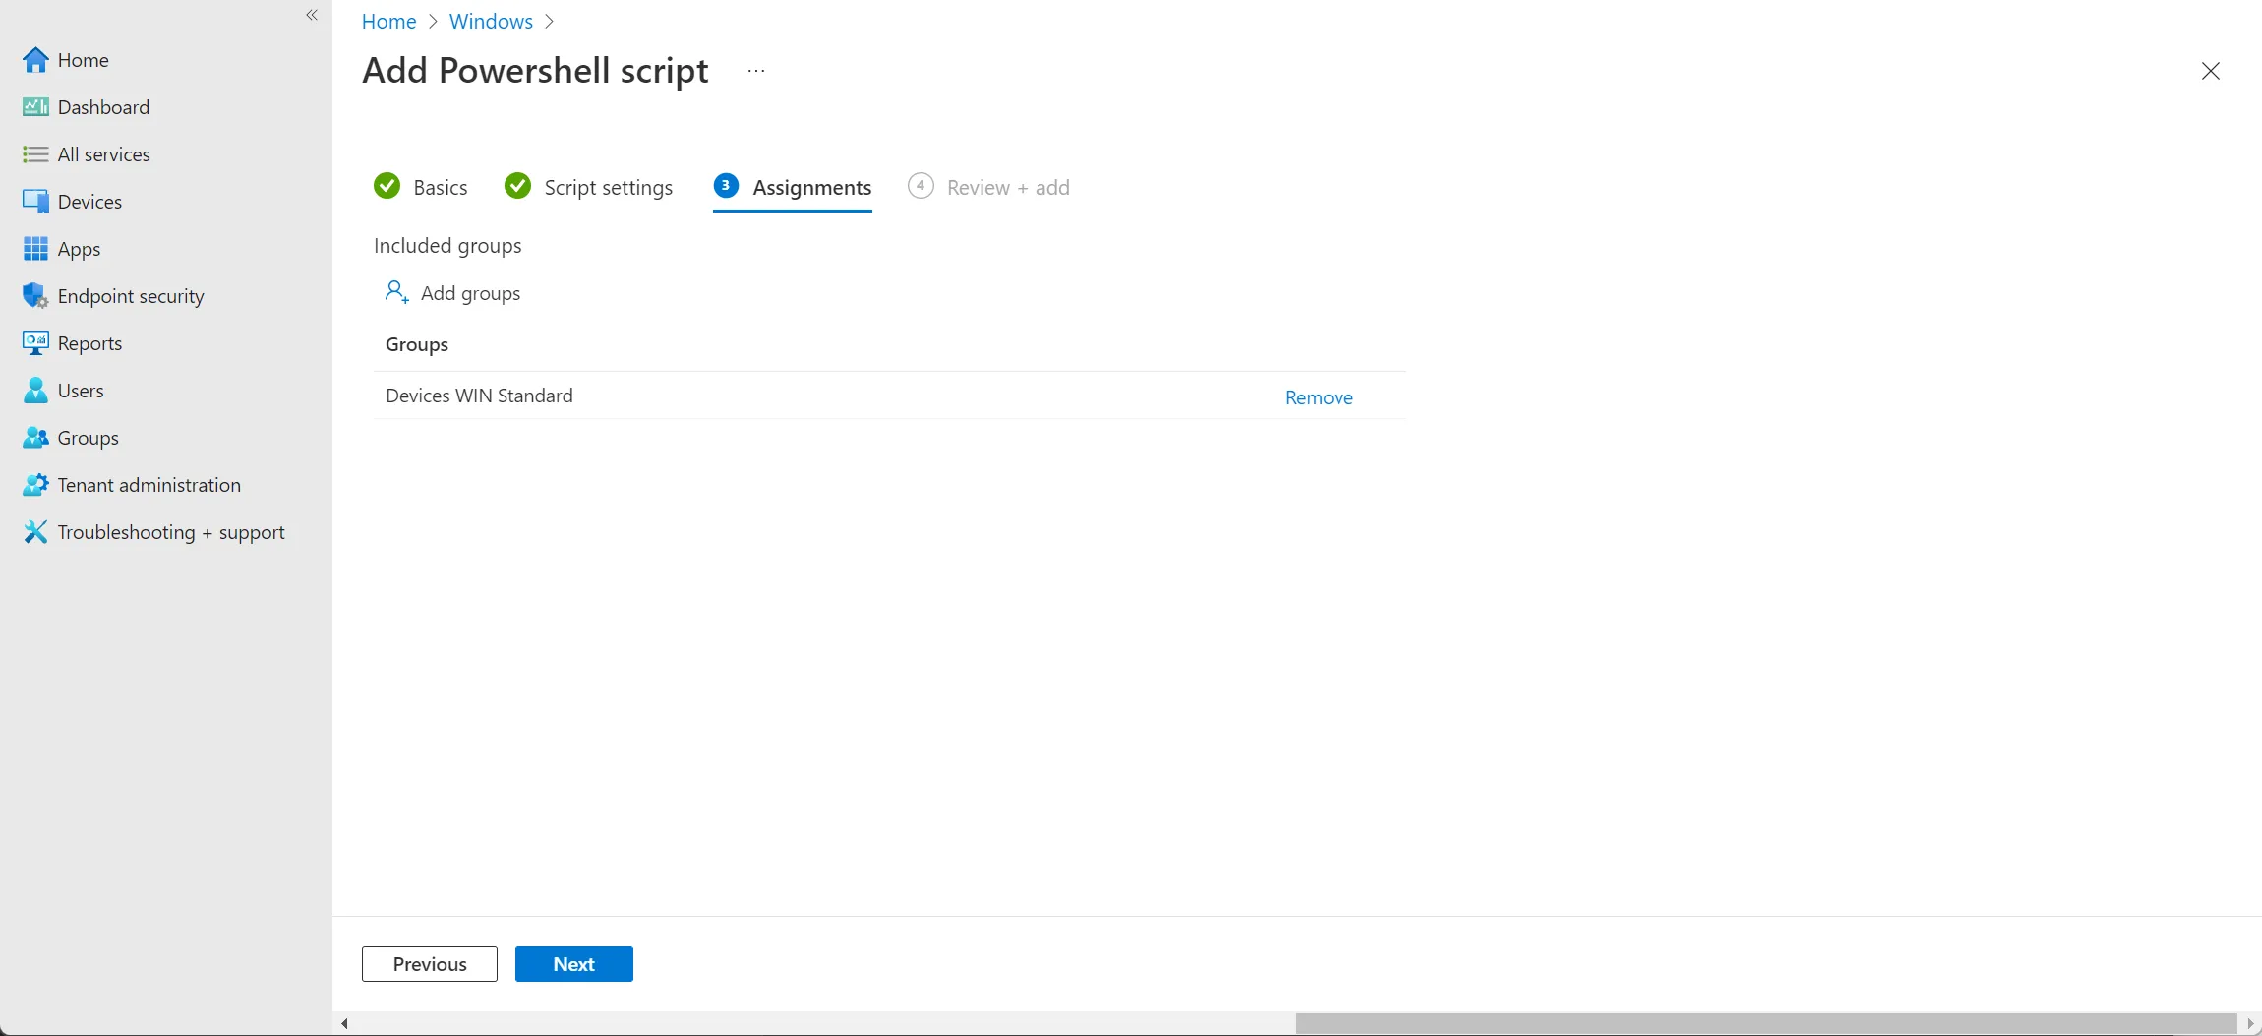Open the Endpoint security shield icon
Screen dimensions: 2262x1036
click(x=35, y=296)
